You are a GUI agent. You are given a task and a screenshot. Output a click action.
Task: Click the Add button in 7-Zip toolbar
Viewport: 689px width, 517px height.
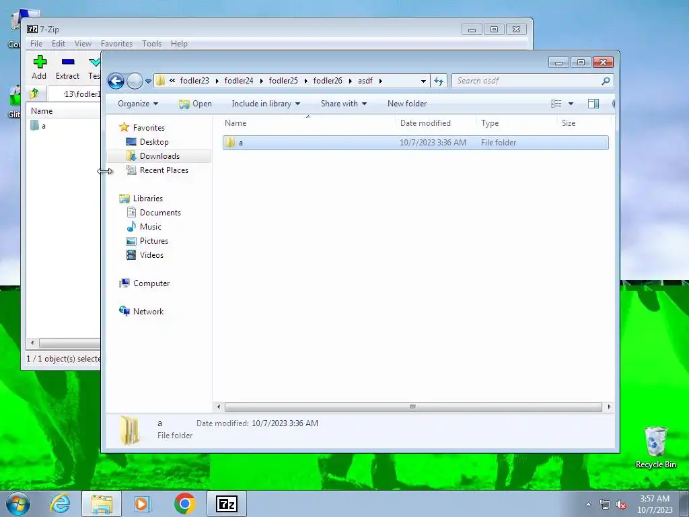(39, 67)
